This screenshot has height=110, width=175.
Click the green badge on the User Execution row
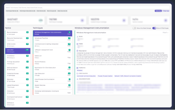69,74
